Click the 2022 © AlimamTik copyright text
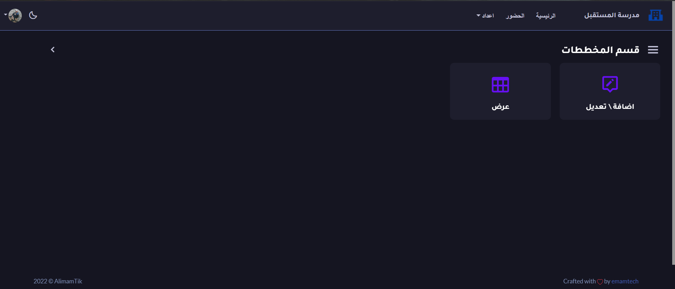This screenshot has height=289, width=675. [58, 281]
